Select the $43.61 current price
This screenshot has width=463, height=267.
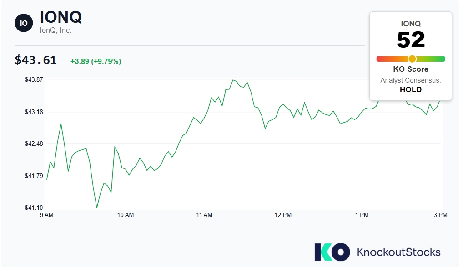36,60
